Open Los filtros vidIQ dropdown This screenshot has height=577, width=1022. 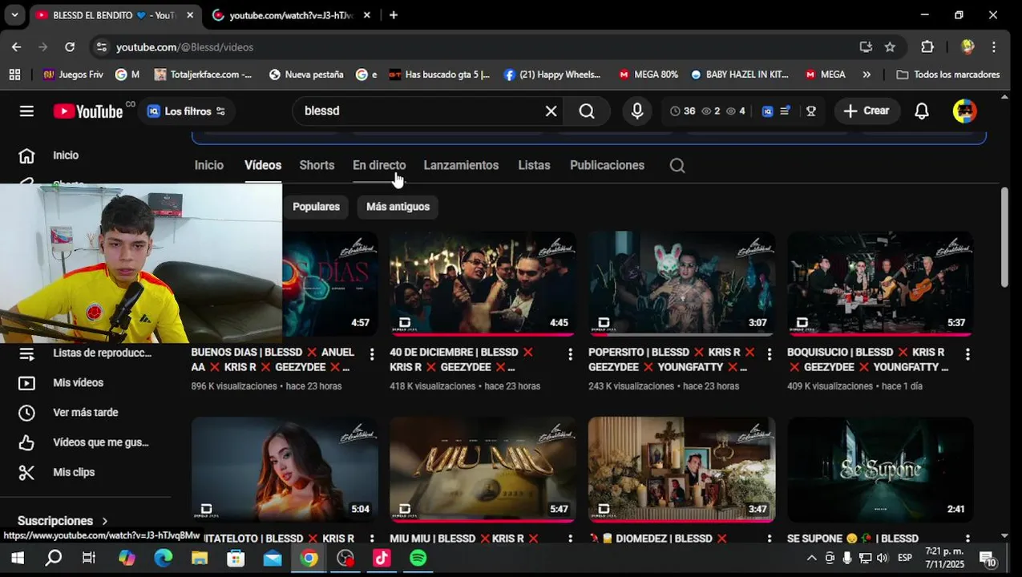coord(187,111)
